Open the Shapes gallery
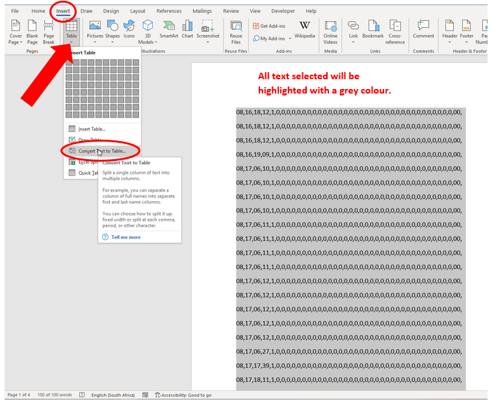Image resolution: width=496 pixels, height=404 pixels. point(112,29)
